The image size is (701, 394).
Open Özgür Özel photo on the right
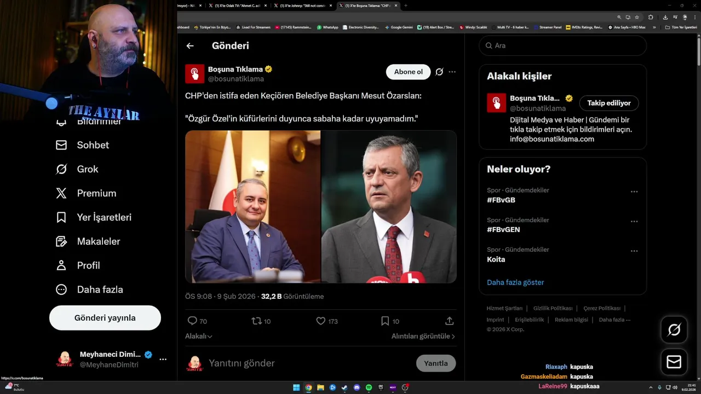coord(389,207)
